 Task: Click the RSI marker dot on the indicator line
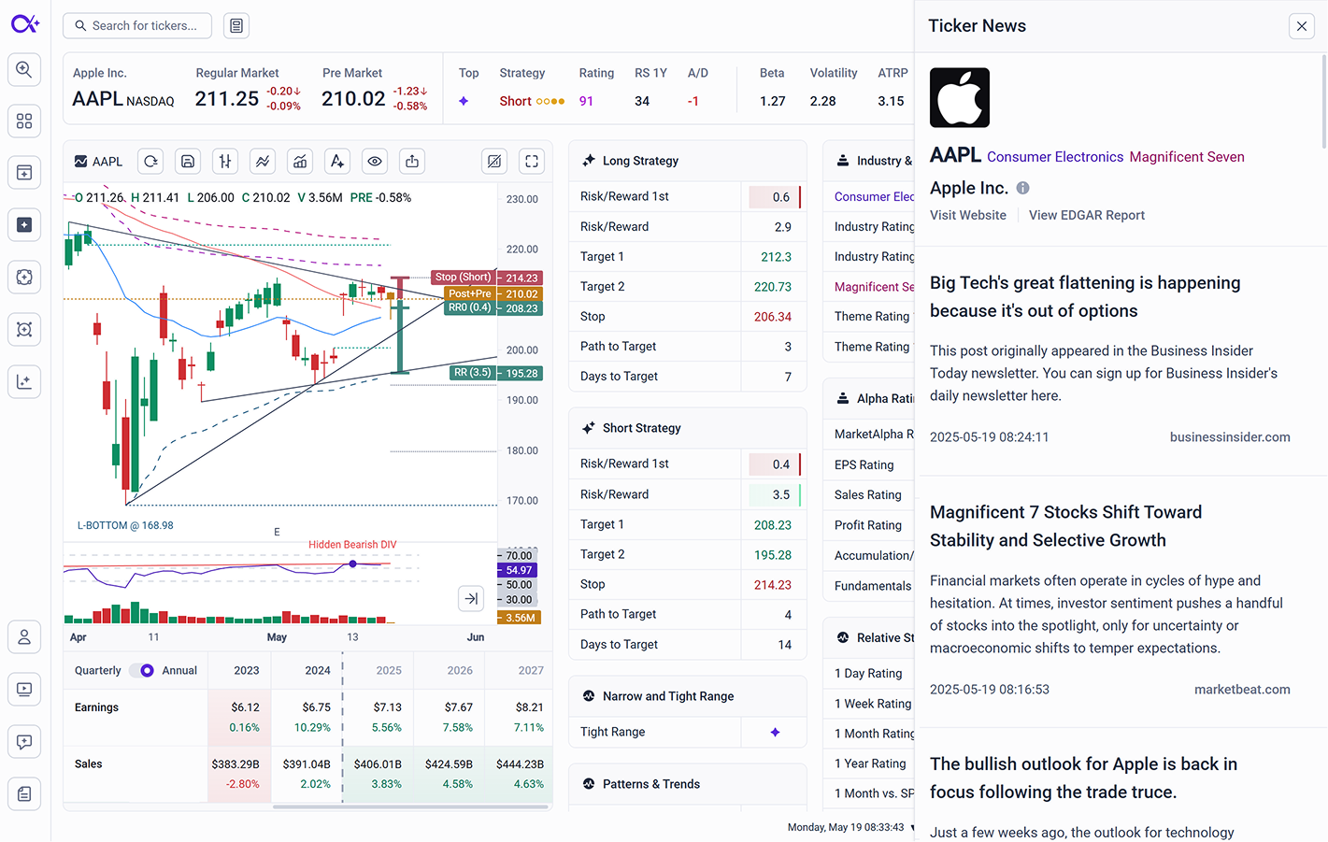coord(353,564)
